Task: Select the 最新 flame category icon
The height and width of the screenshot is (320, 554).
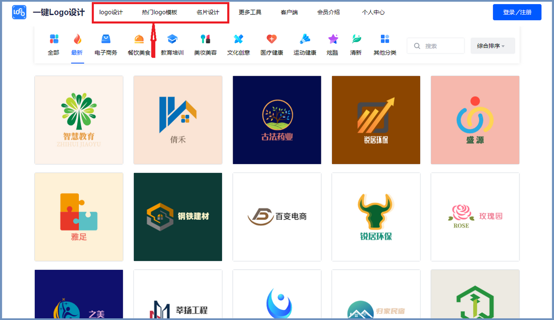Action: tap(77, 39)
